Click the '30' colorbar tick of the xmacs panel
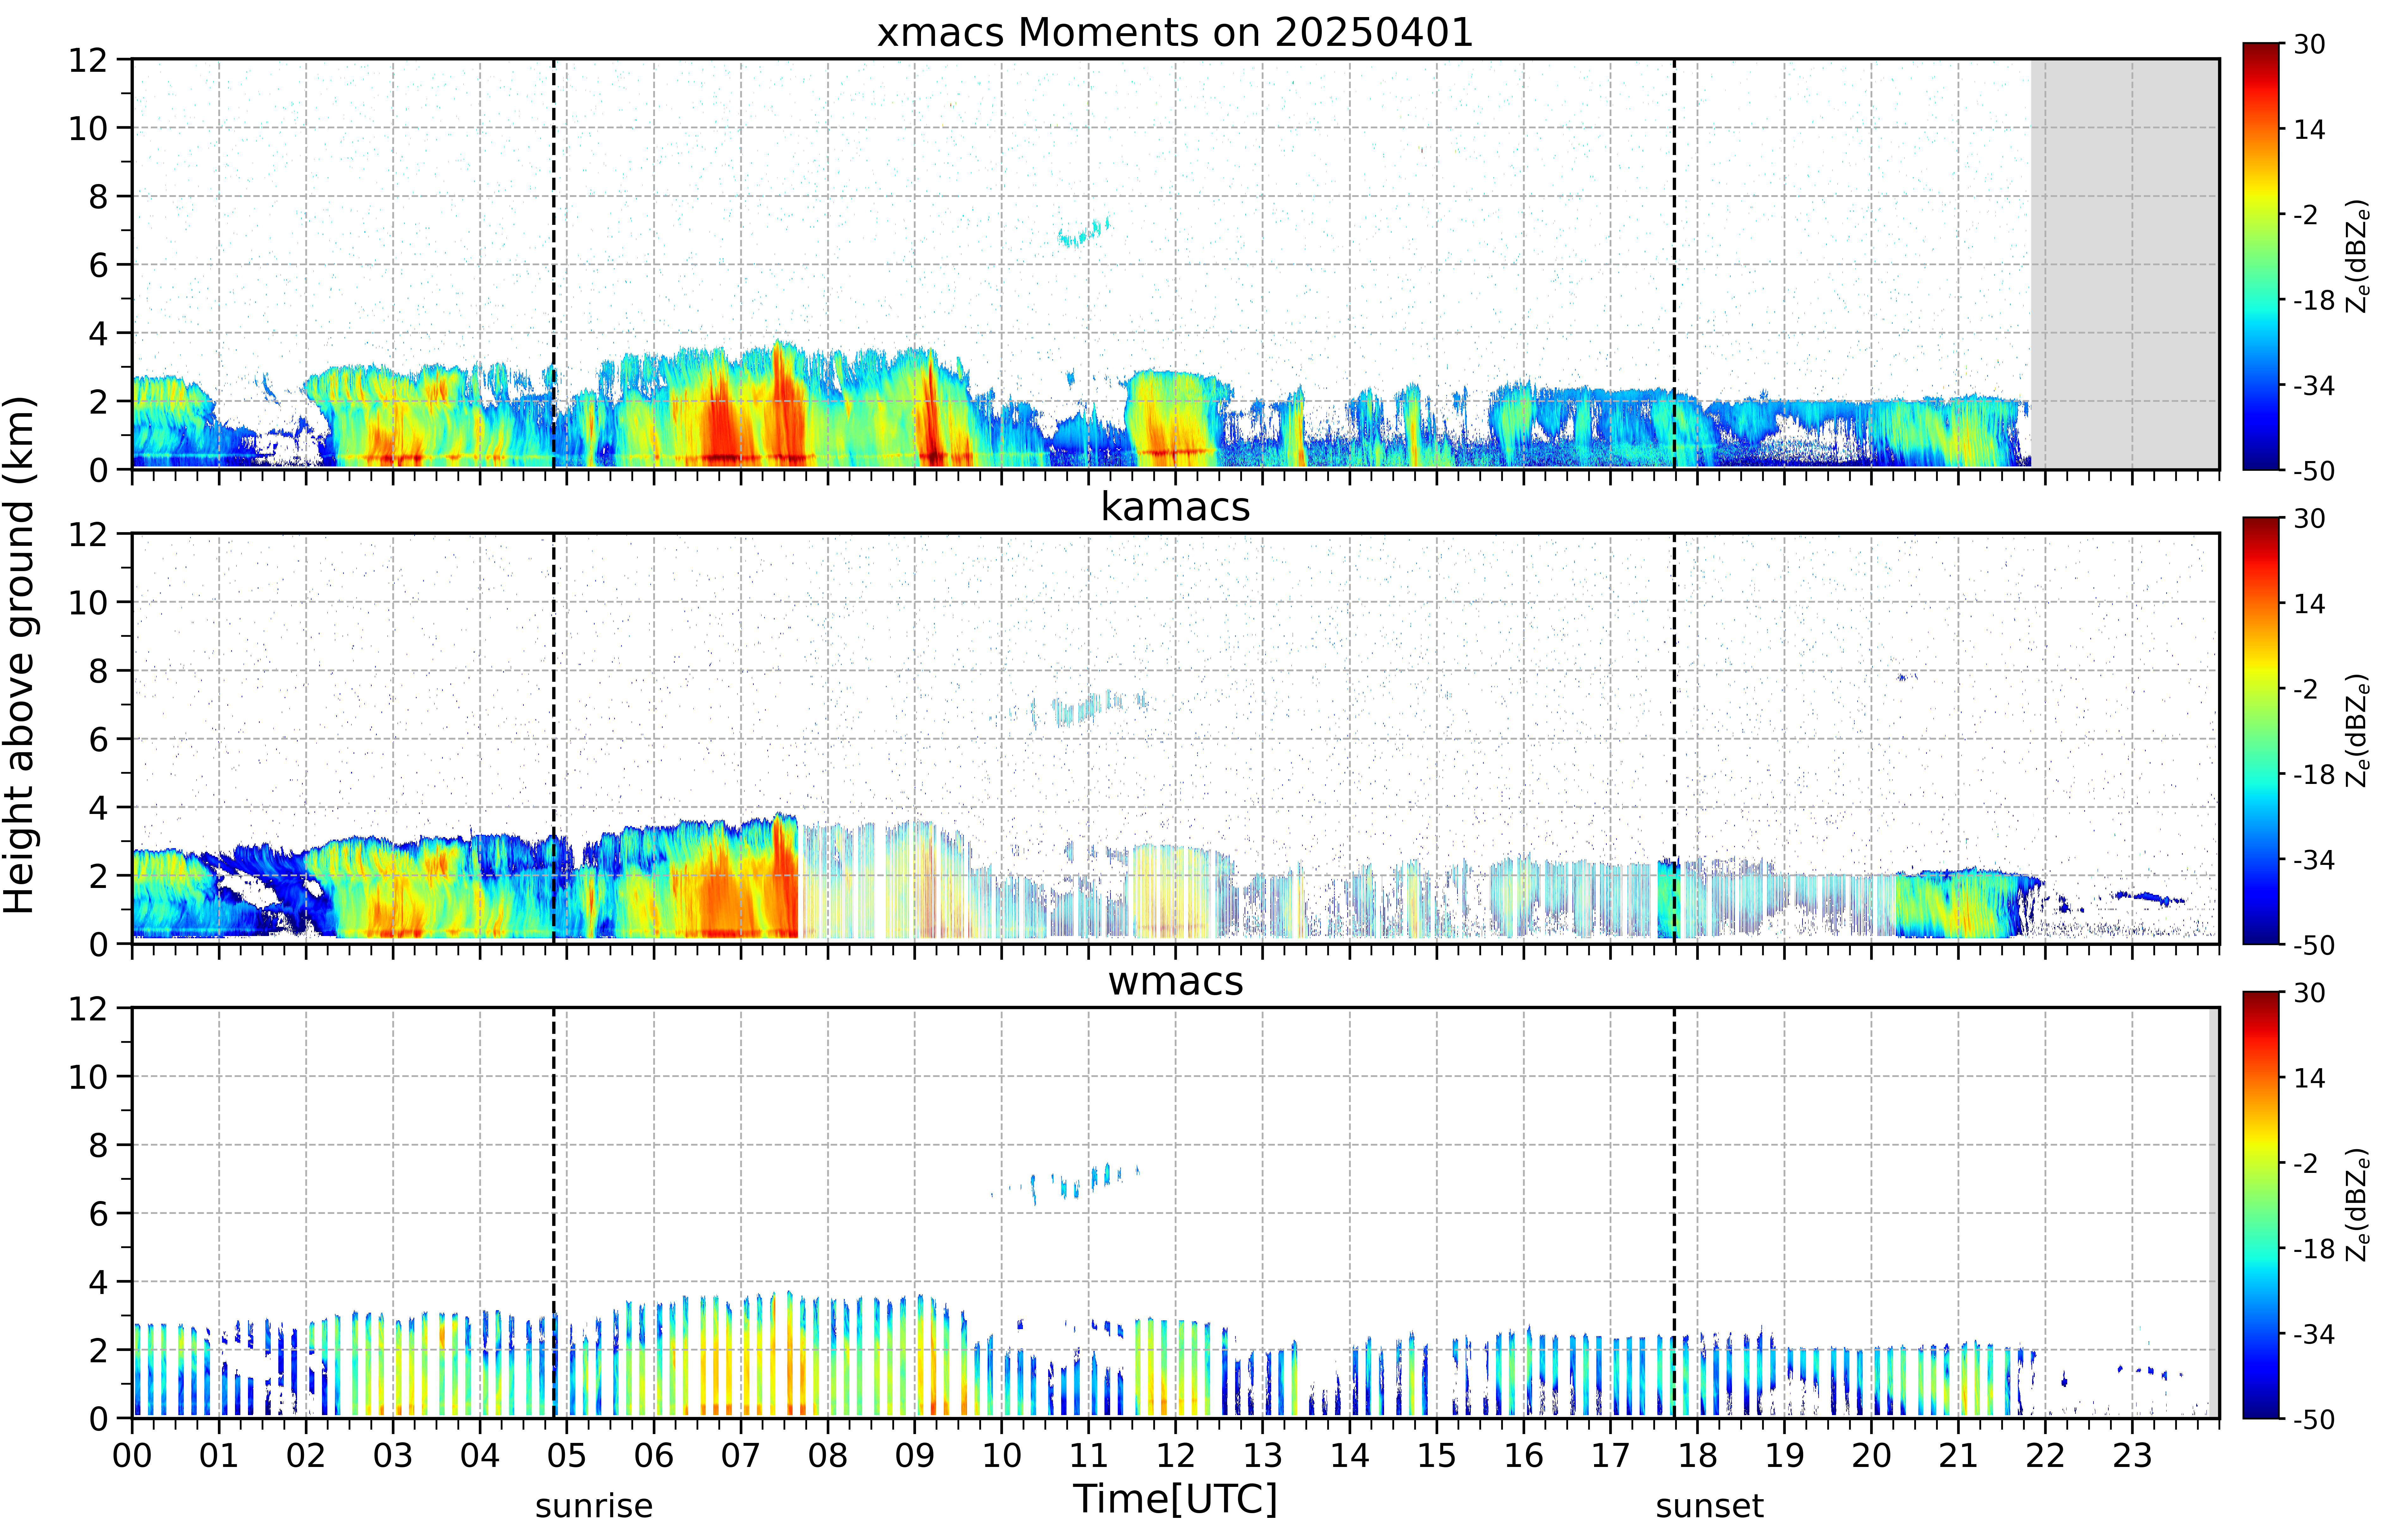The width and height of the screenshot is (2387, 1540). click(2309, 44)
